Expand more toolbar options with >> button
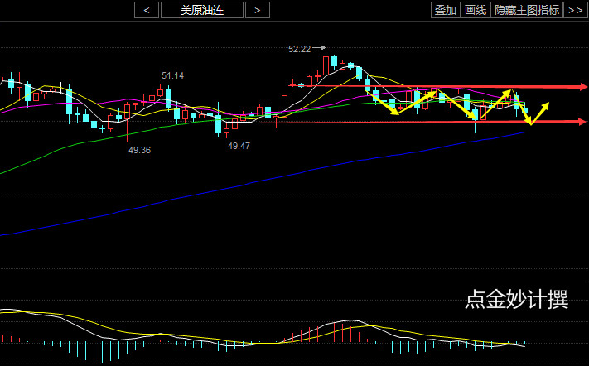Screen dimensions: 589x366 [x=576, y=10]
